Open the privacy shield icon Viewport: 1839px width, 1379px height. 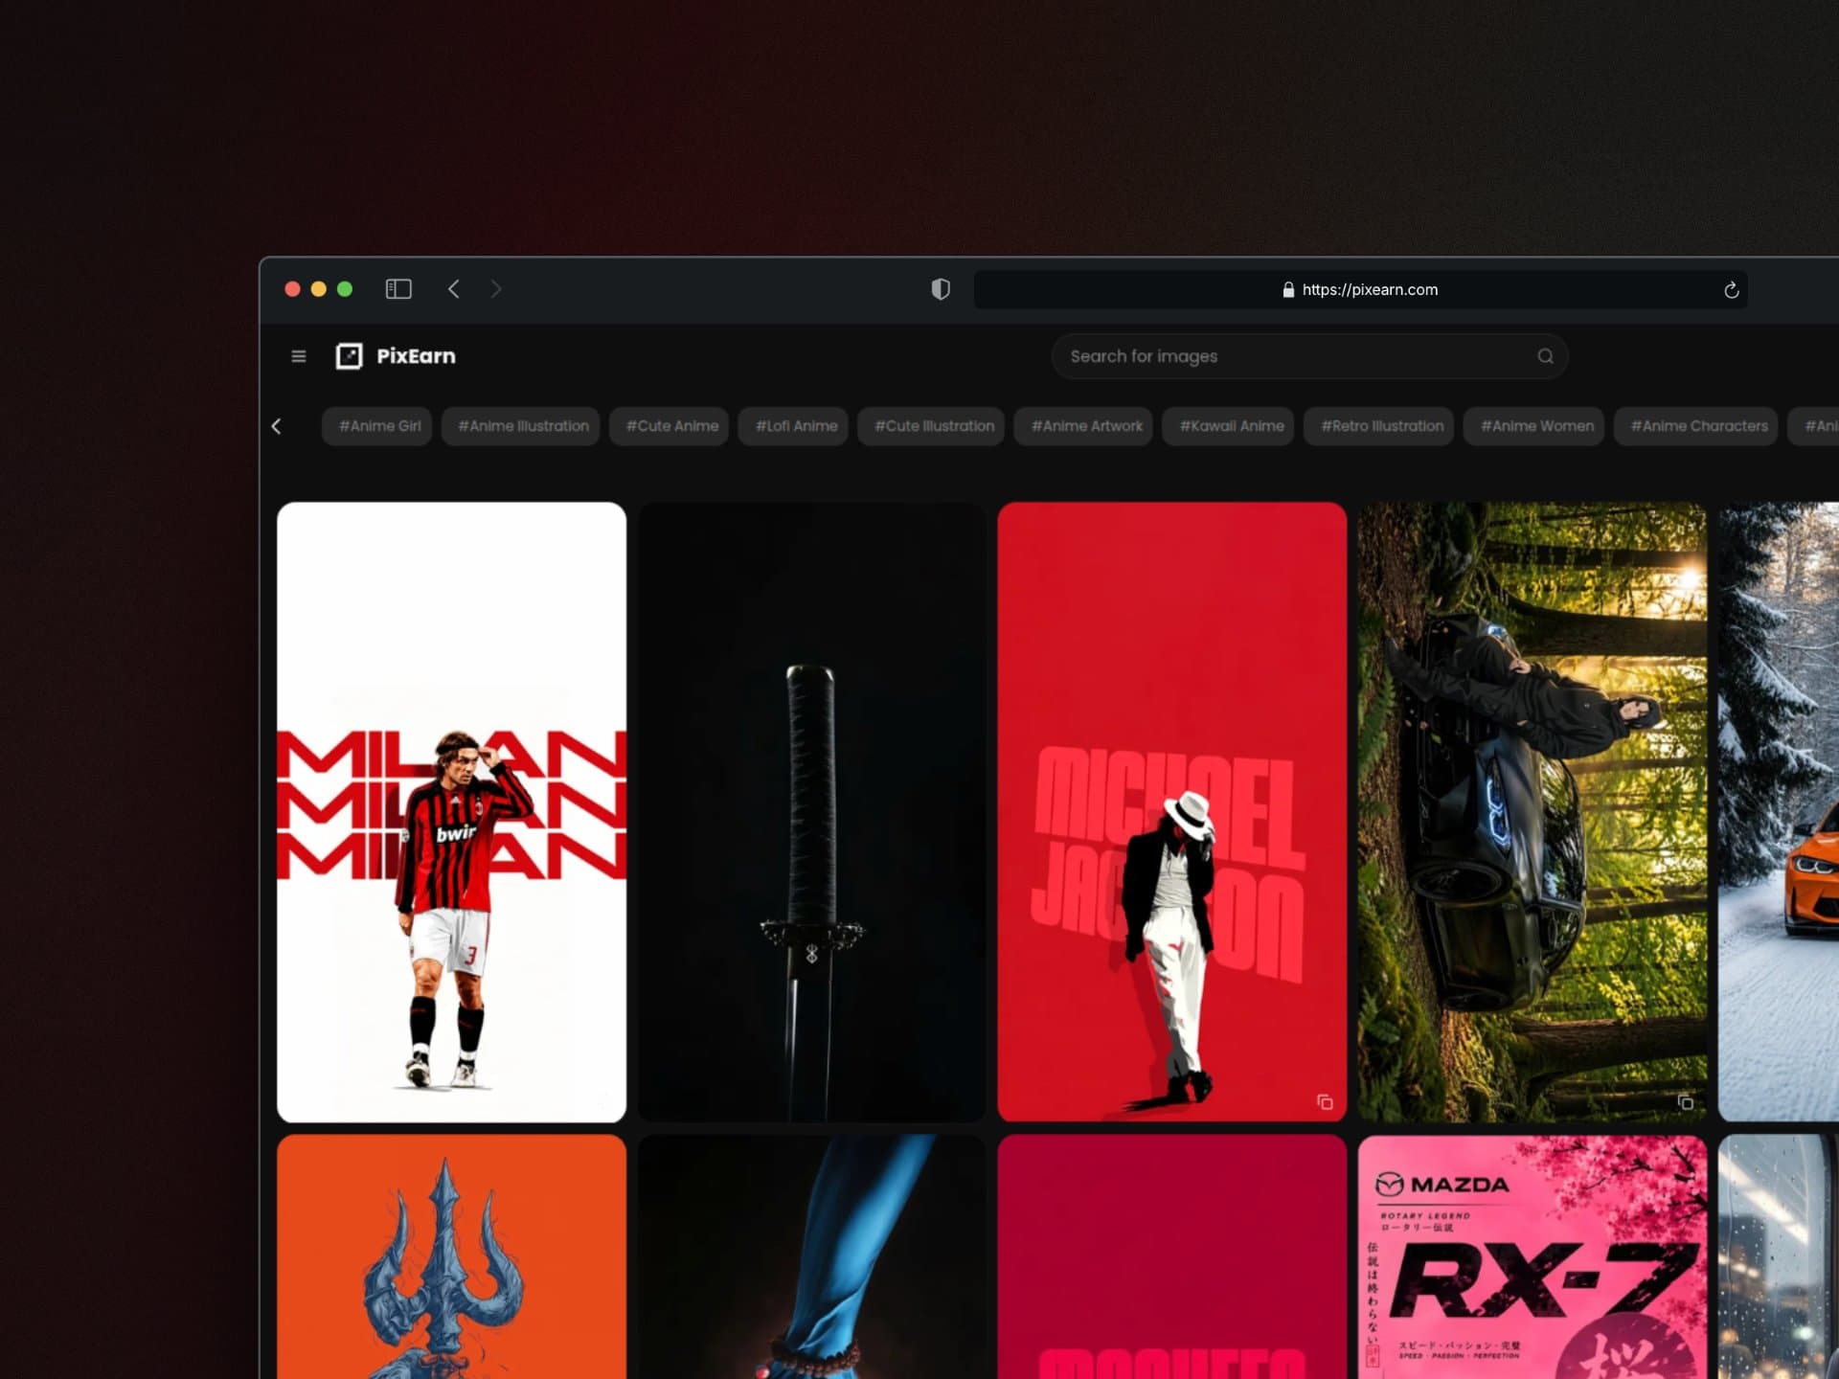[x=941, y=289]
